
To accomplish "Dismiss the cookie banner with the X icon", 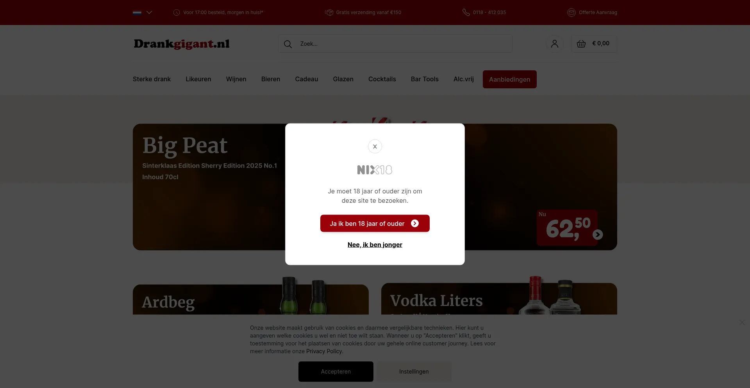I will coord(742,322).
